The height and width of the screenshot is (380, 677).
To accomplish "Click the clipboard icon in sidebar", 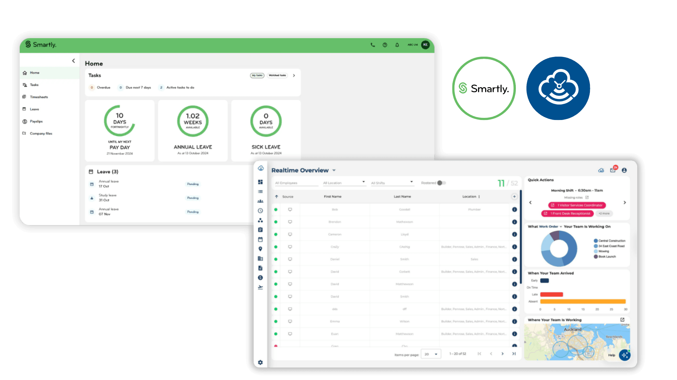I will pos(260,230).
